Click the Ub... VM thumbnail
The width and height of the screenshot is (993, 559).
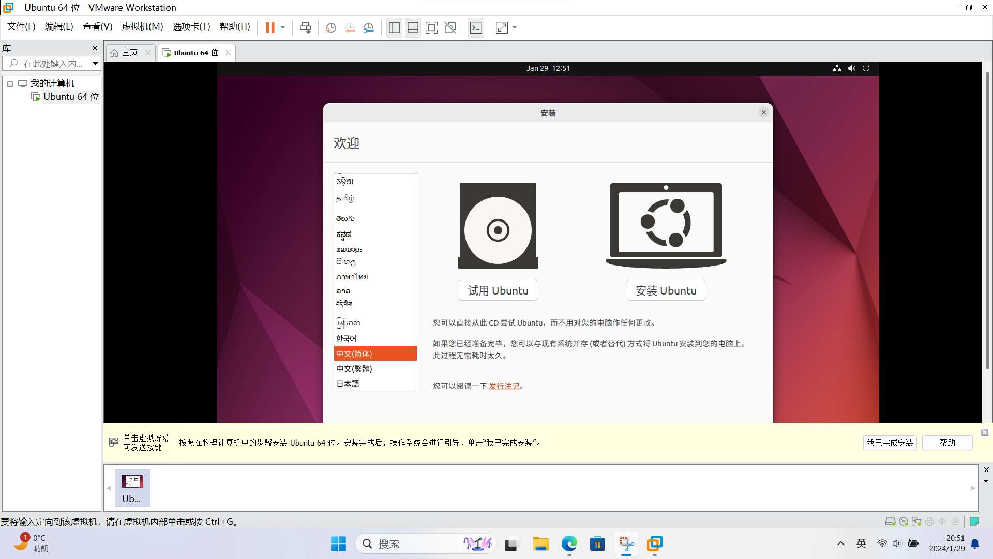(132, 488)
